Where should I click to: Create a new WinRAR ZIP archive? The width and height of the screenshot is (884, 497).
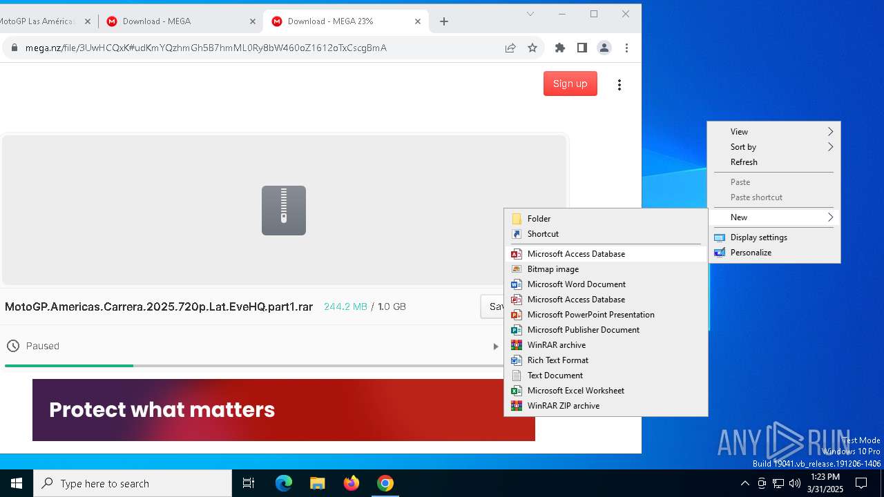(x=606, y=406)
